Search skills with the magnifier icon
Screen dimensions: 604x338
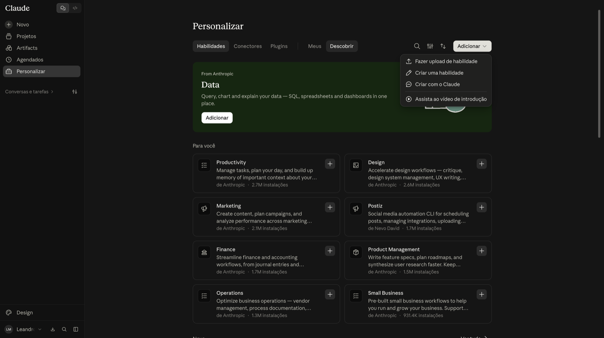[x=417, y=46]
